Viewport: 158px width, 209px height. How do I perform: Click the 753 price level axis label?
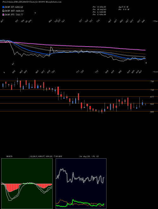[x=152, y=81]
